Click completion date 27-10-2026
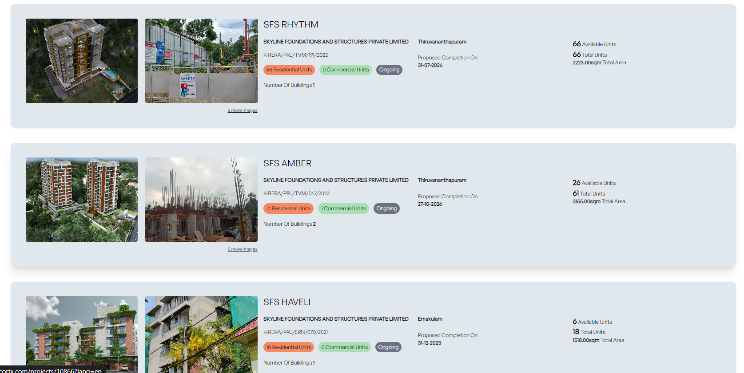744x373 pixels. point(430,204)
